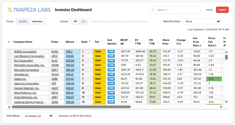Click Gold tier cell for NVIDIA
The width and height of the screenshot is (235, 125).
[x=99, y=51]
